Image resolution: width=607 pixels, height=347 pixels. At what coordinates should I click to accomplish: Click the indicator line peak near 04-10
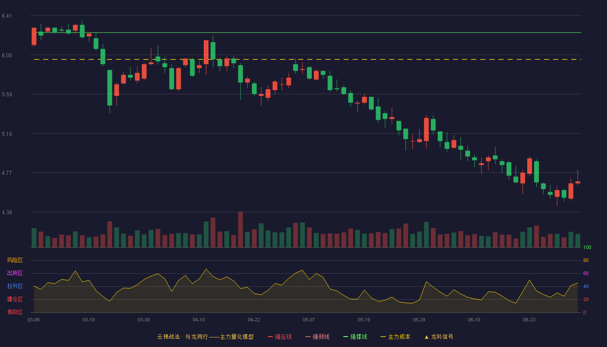click(206, 269)
